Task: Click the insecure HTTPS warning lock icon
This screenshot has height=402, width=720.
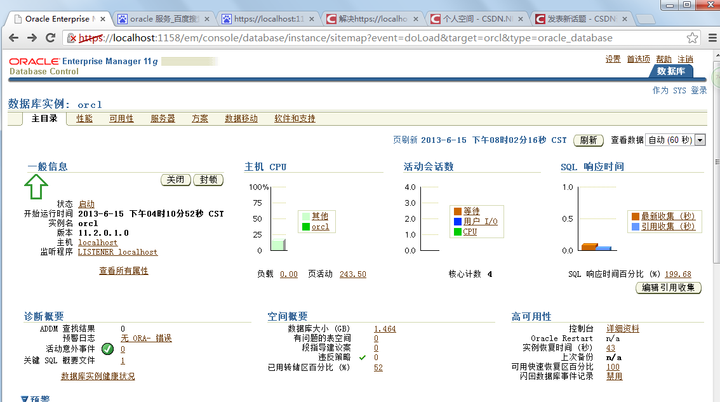Action: [72, 37]
